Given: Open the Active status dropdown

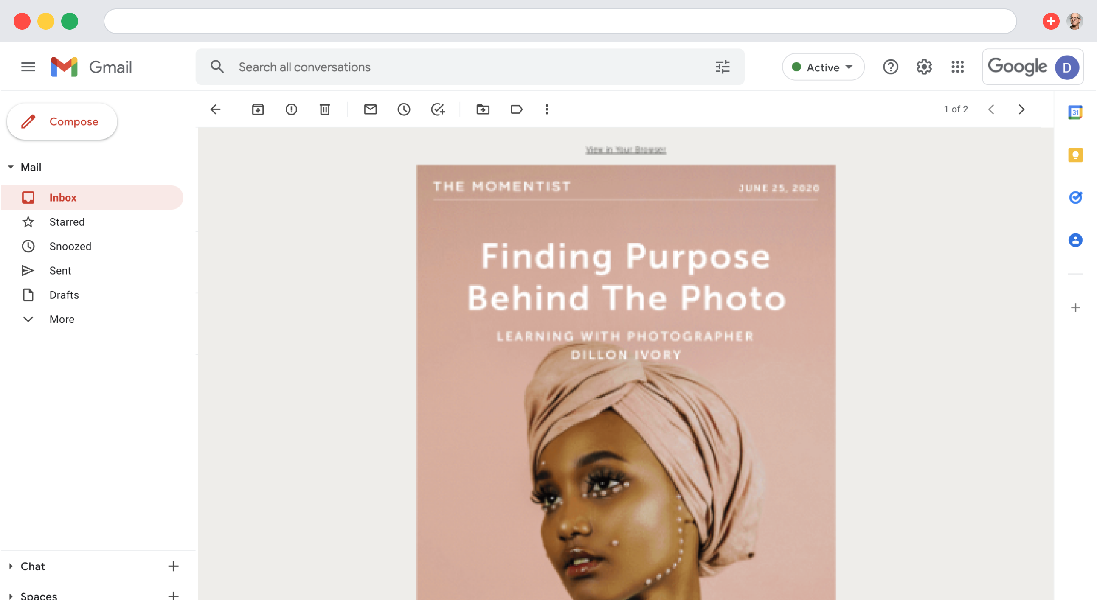Looking at the screenshot, I should point(823,67).
